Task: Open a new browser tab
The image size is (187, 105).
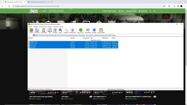Action: click(51, 2)
